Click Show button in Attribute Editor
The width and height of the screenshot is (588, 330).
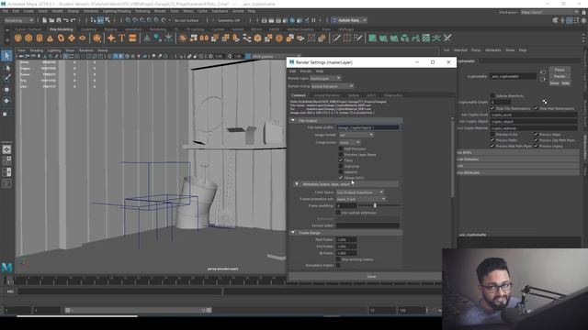tap(554, 83)
